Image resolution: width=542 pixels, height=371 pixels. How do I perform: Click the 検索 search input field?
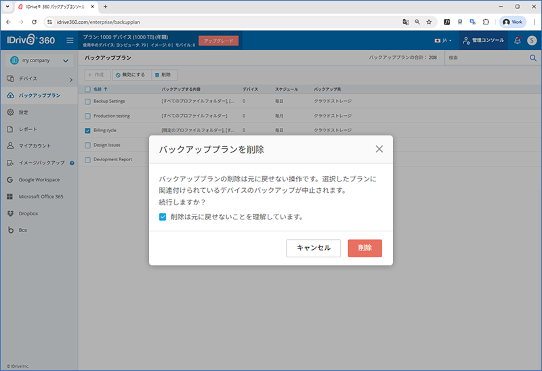484,58
